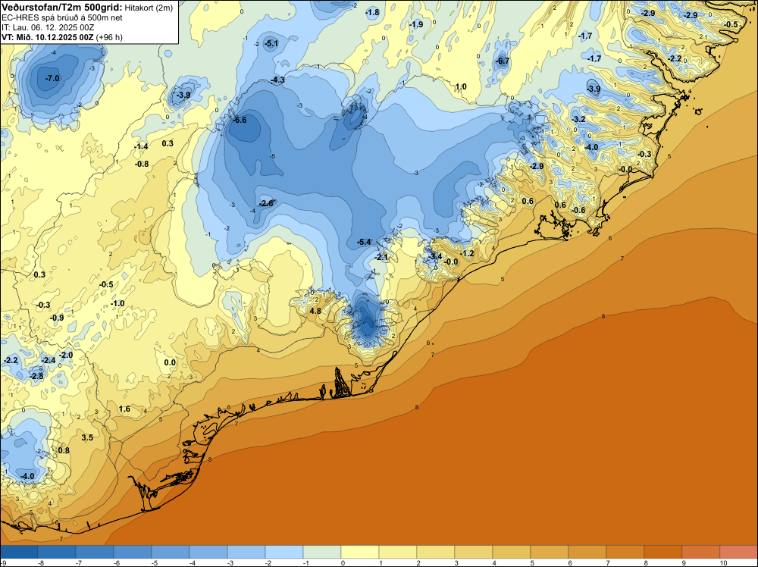
Task: Pick the legend swatch between 2 and 3
Action: pyautogui.click(x=436, y=552)
